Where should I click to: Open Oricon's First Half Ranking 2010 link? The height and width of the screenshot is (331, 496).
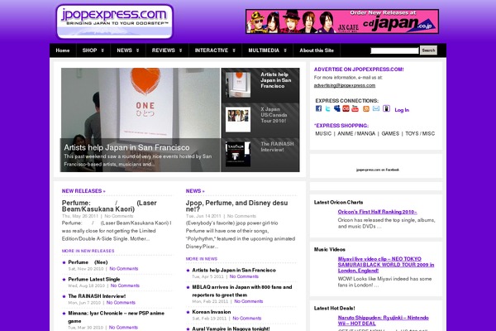click(378, 212)
